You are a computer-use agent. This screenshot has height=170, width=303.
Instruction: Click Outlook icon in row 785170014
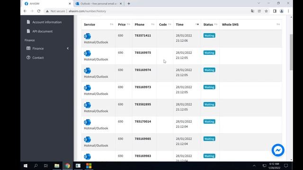click(x=87, y=122)
